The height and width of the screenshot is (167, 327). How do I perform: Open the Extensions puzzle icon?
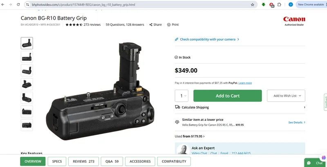click(279, 4)
